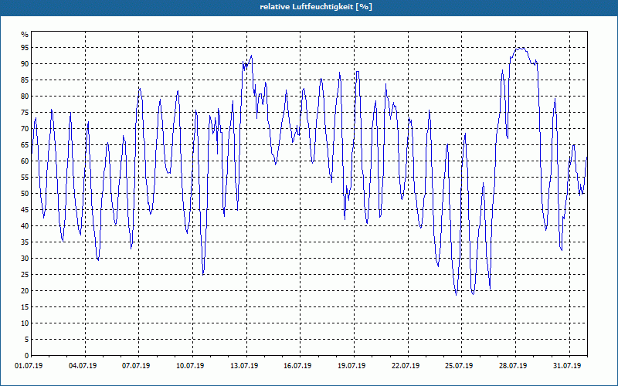Screen dimensions: 618x386
Task: Click the 35 value on humidity axis
Action: tap(25, 242)
